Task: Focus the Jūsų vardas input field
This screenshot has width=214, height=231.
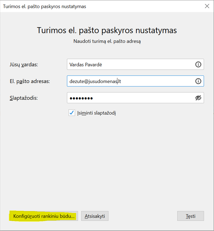Action: (x=135, y=64)
